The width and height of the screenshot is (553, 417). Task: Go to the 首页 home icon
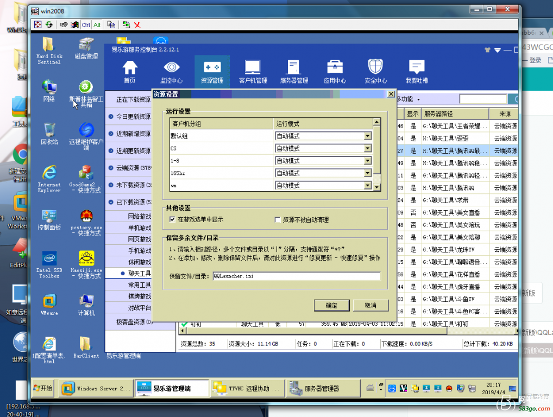coord(130,72)
